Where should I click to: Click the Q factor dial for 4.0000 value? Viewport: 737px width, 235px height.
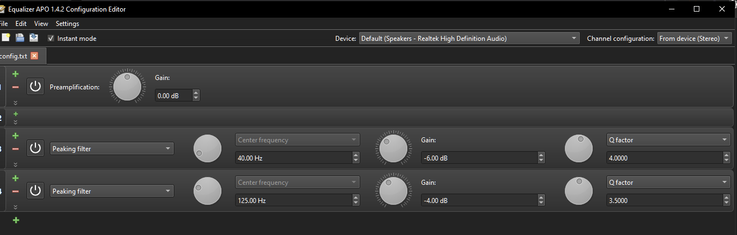[x=579, y=148]
